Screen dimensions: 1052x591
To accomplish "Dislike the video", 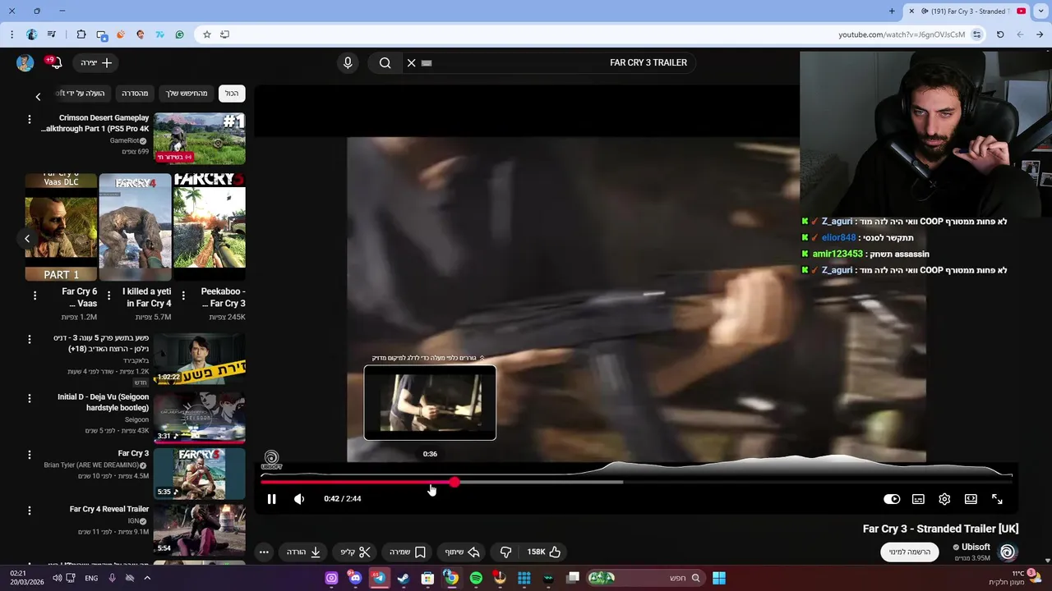I will (x=506, y=552).
